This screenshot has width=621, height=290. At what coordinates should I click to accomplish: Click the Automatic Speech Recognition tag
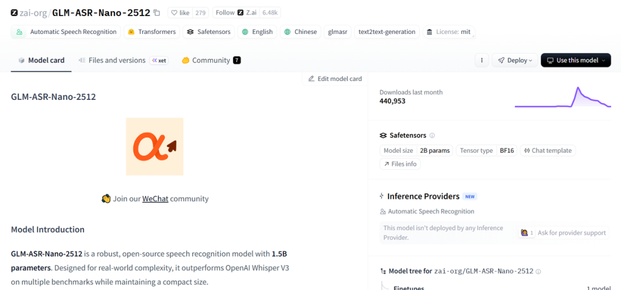[67, 32]
